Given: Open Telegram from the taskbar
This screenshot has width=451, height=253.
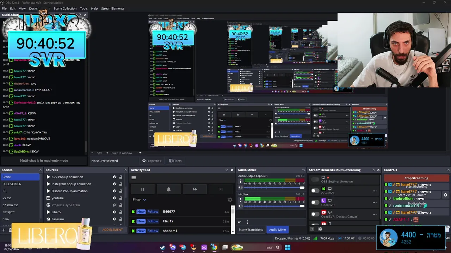Looking at the screenshot, I should point(183,247).
